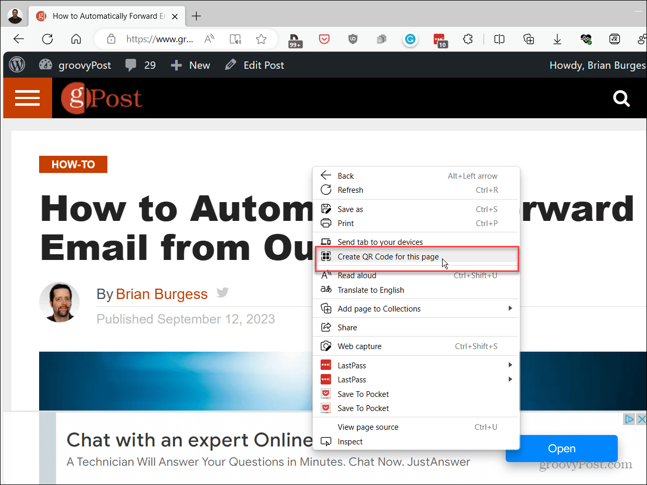Image resolution: width=647 pixels, height=485 pixels.
Task: Click the author's Twitter bird icon
Action: [223, 293]
